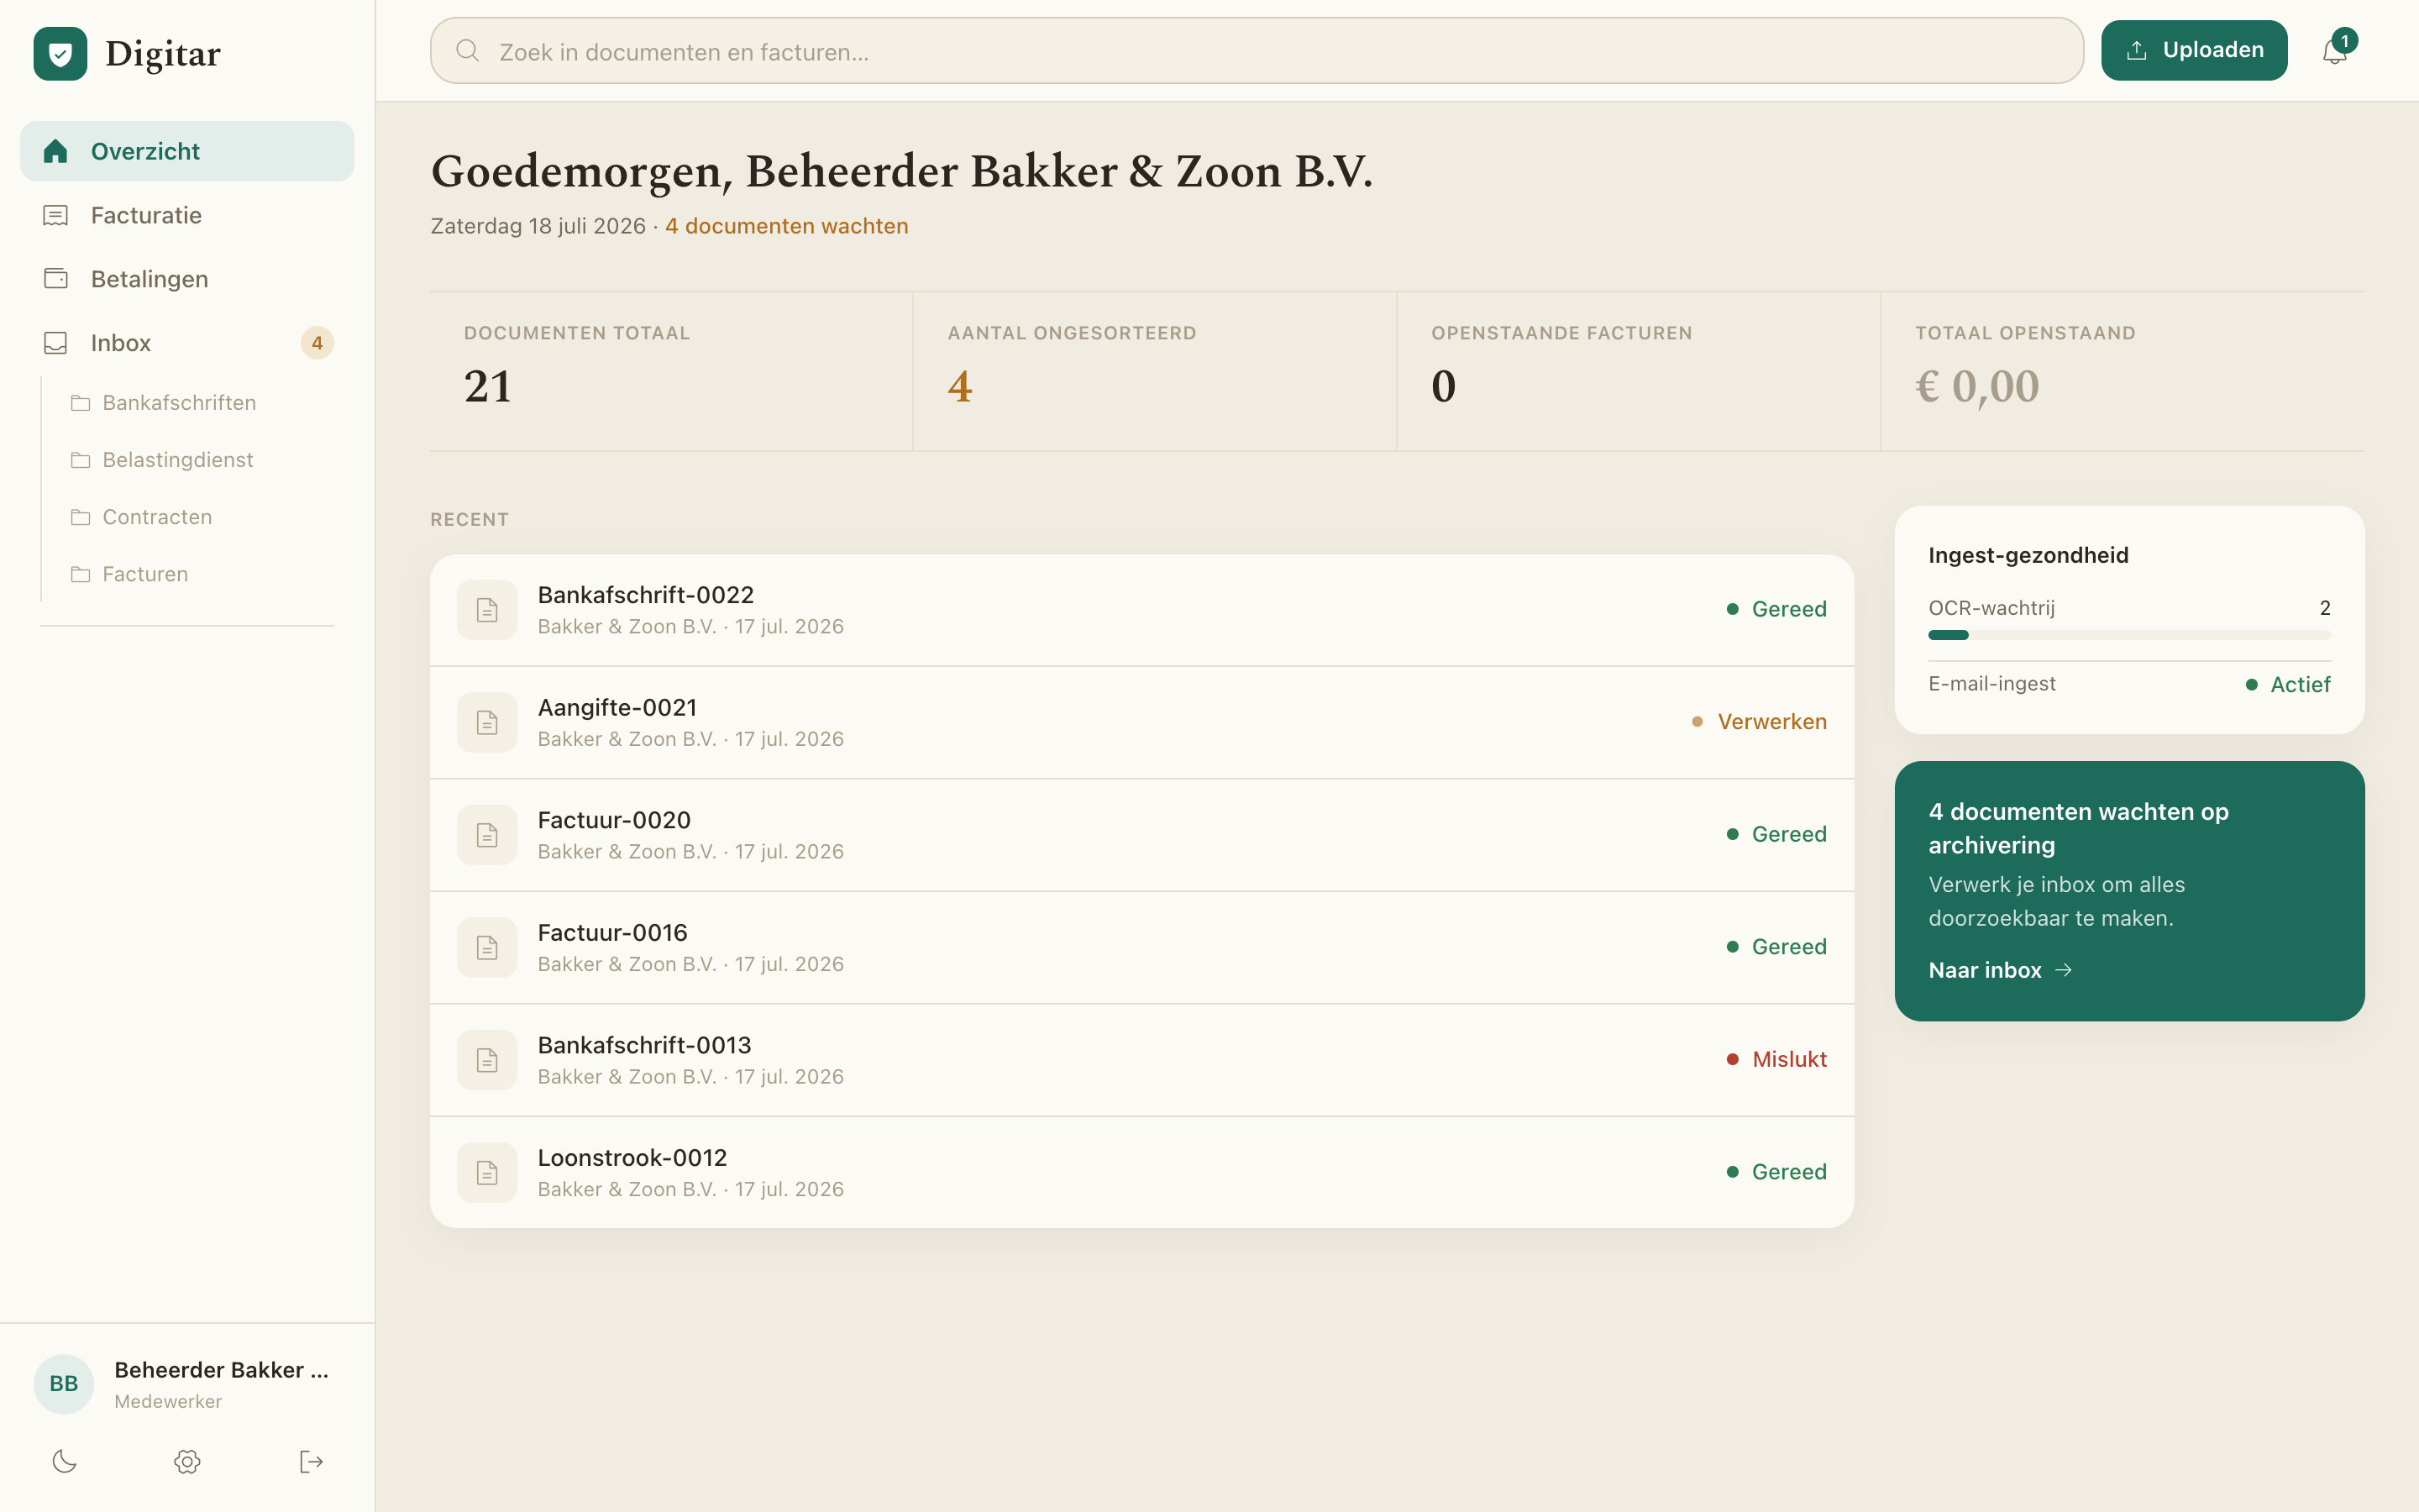This screenshot has height=1512, width=2419.
Task: Click the Overzicht home icon
Action: (x=56, y=151)
